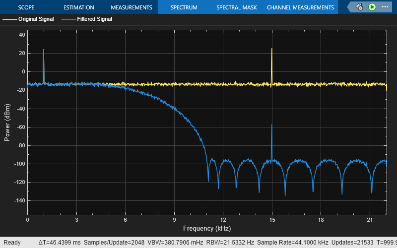This screenshot has width=397, height=248.
Task: Toggle visibility of Original Signal in legend
Action: point(36,19)
